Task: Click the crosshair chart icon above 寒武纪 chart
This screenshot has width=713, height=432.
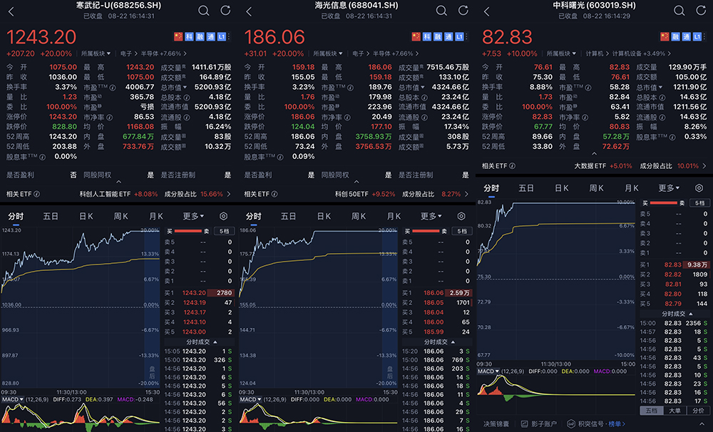Action: [x=222, y=215]
